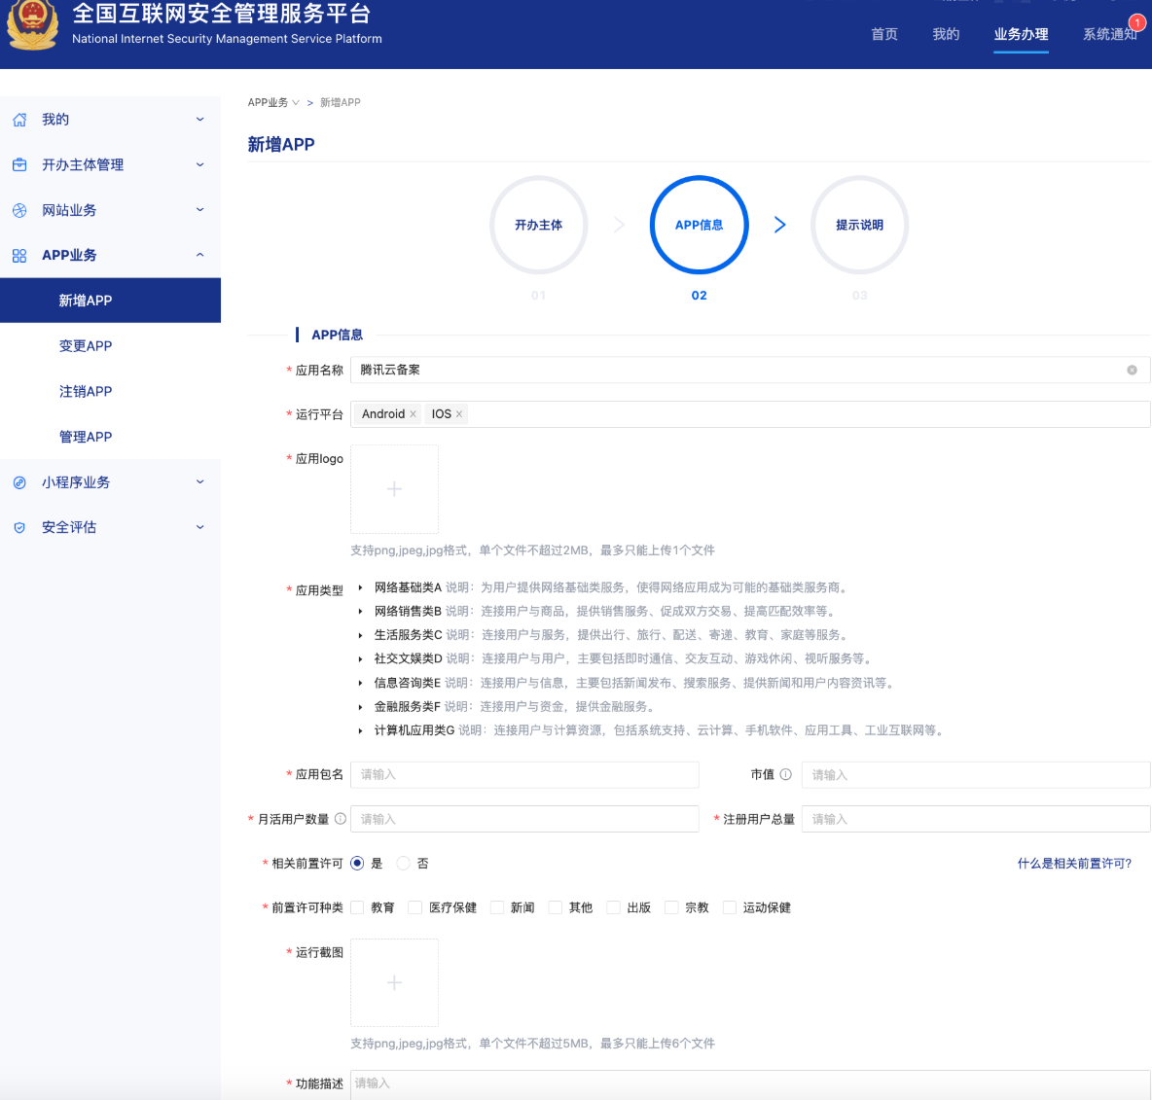
Task: Click the gray arrow after 开办主体 step
Action: [x=620, y=225]
